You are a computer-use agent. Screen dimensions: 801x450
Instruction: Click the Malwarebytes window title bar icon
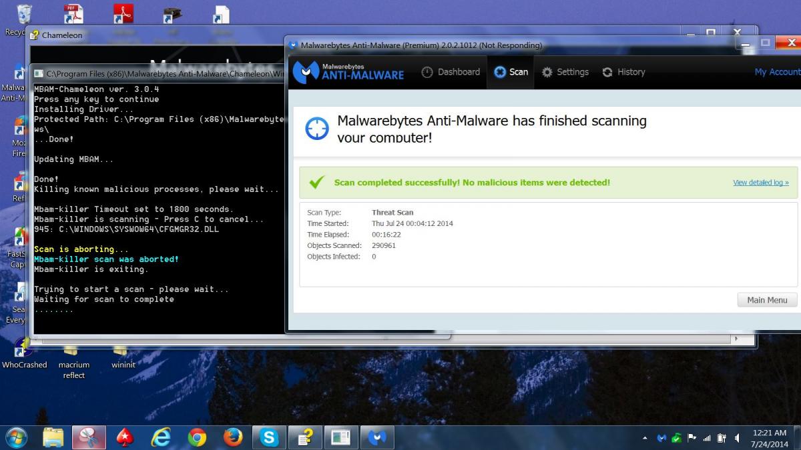(x=292, y=45)
